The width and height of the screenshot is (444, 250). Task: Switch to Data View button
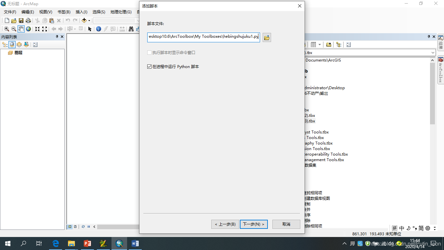[70, 227]
